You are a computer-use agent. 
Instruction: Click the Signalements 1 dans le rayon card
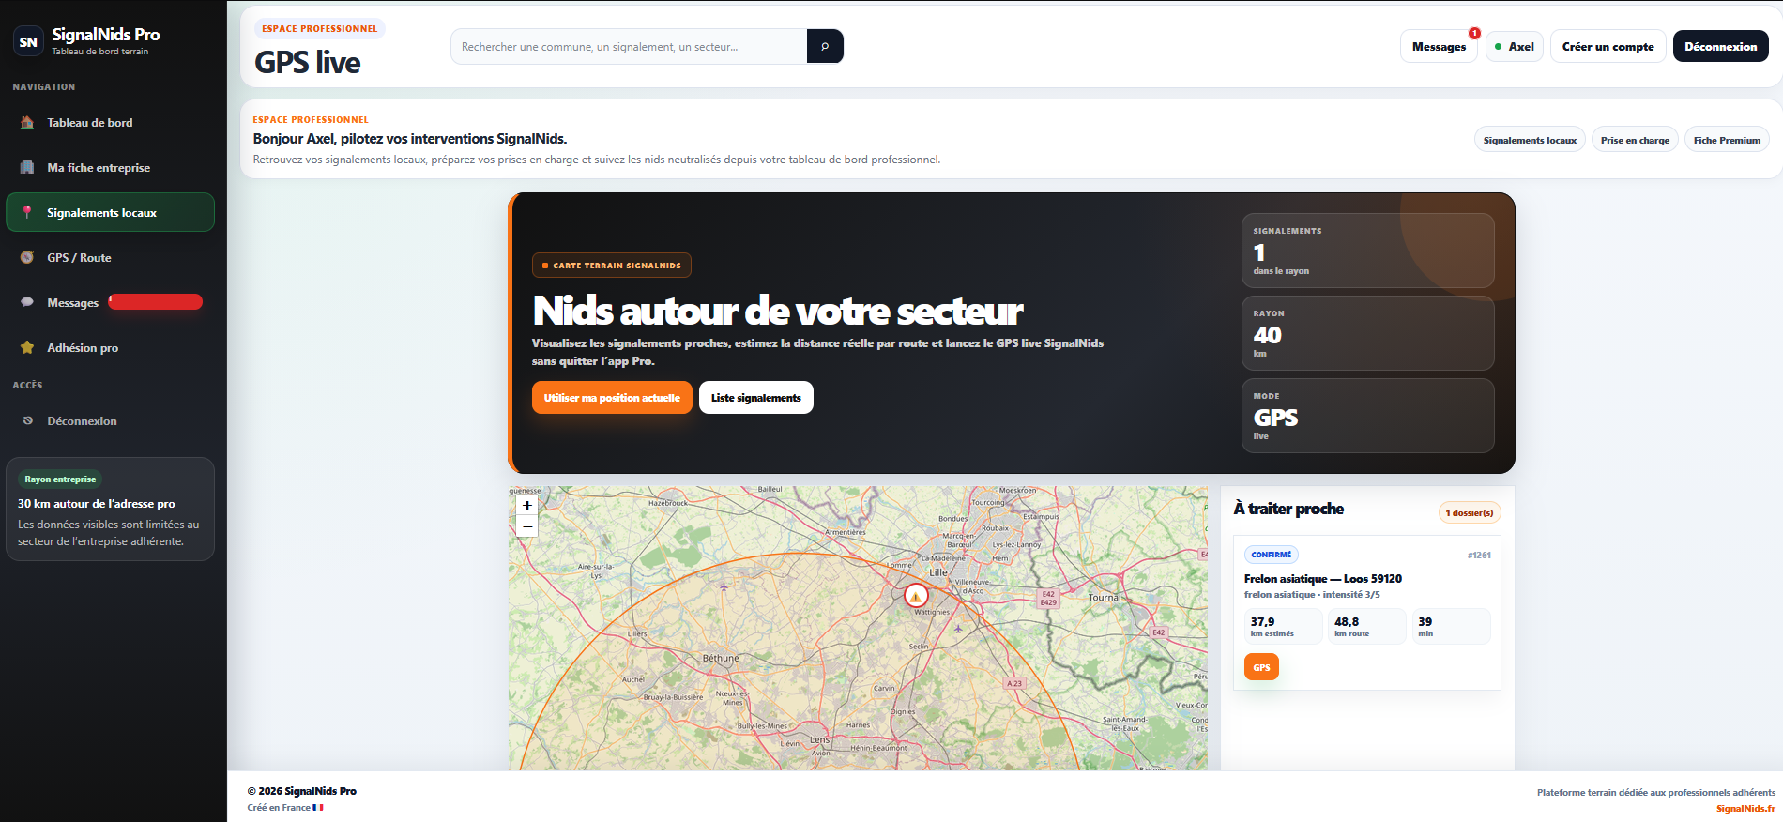(1367, 251)
